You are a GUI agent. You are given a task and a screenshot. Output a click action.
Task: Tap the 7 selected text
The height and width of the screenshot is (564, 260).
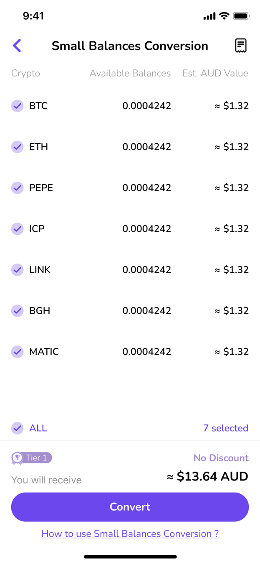tap(225, 428)
